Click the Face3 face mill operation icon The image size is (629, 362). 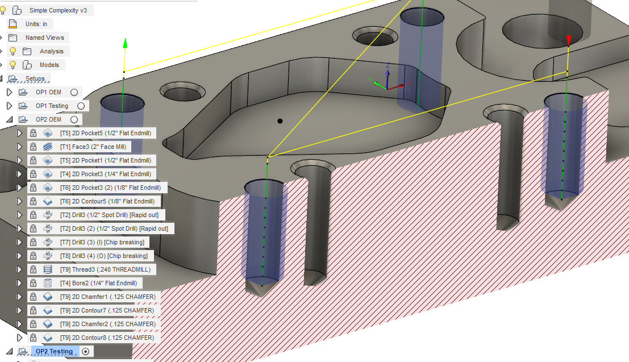coord(48,147)
